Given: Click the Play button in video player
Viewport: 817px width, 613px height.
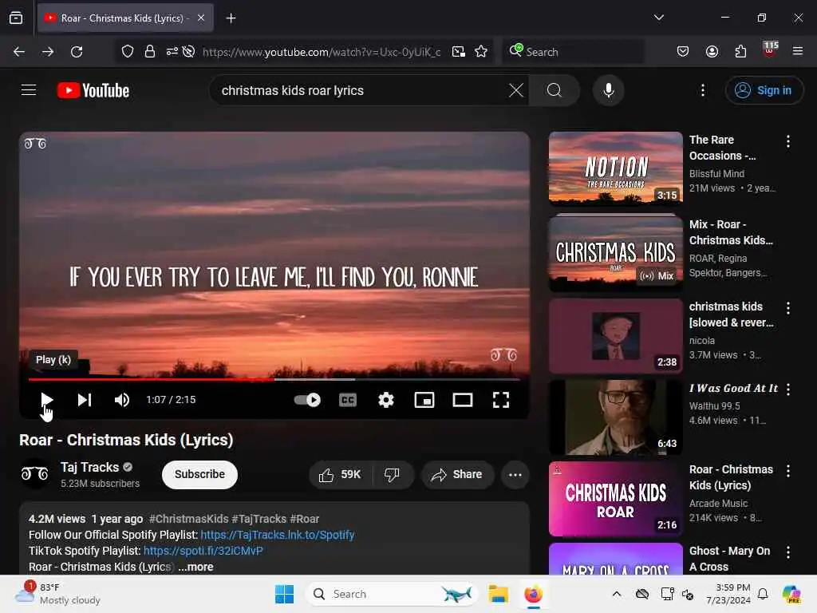Looking at the screenshot, I should [x=46, y=400].
